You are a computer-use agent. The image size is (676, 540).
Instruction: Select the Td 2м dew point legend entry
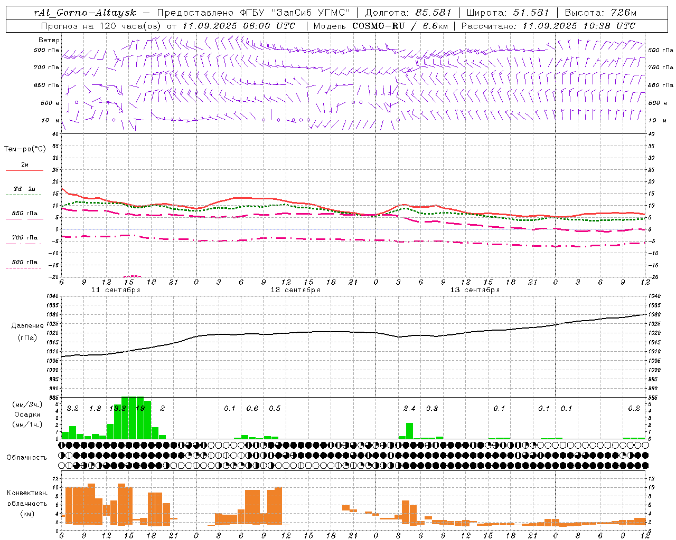pyautogui.click(x=25, y=189)
